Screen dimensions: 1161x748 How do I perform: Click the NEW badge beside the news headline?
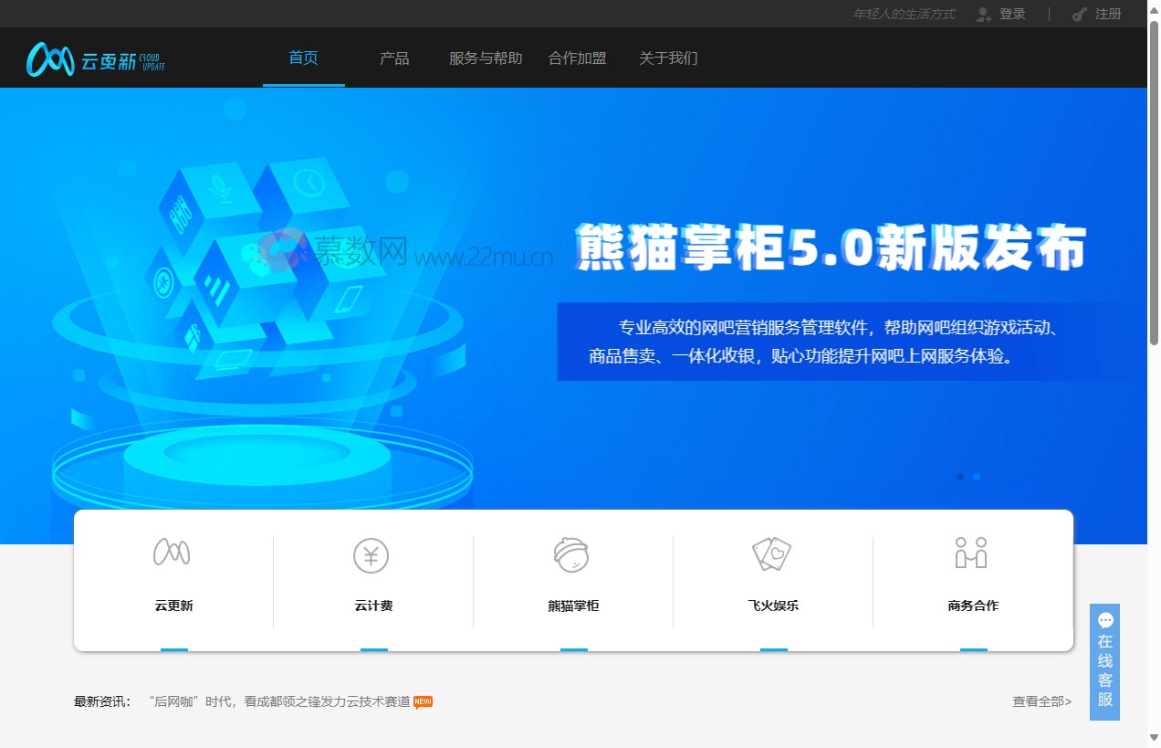click(x=422, y=701)
